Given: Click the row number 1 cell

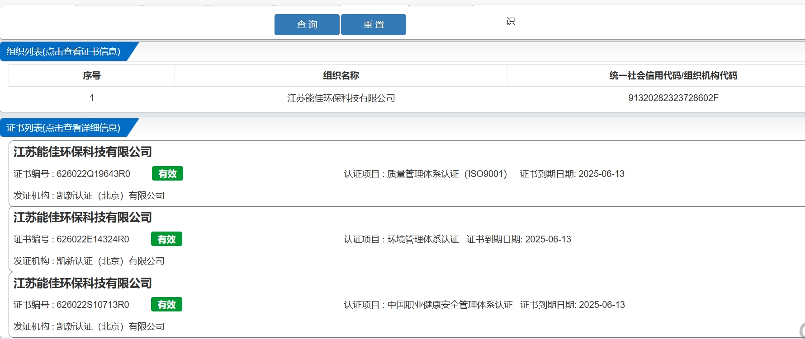Looking at the screenshot, I should coord(92,98).
